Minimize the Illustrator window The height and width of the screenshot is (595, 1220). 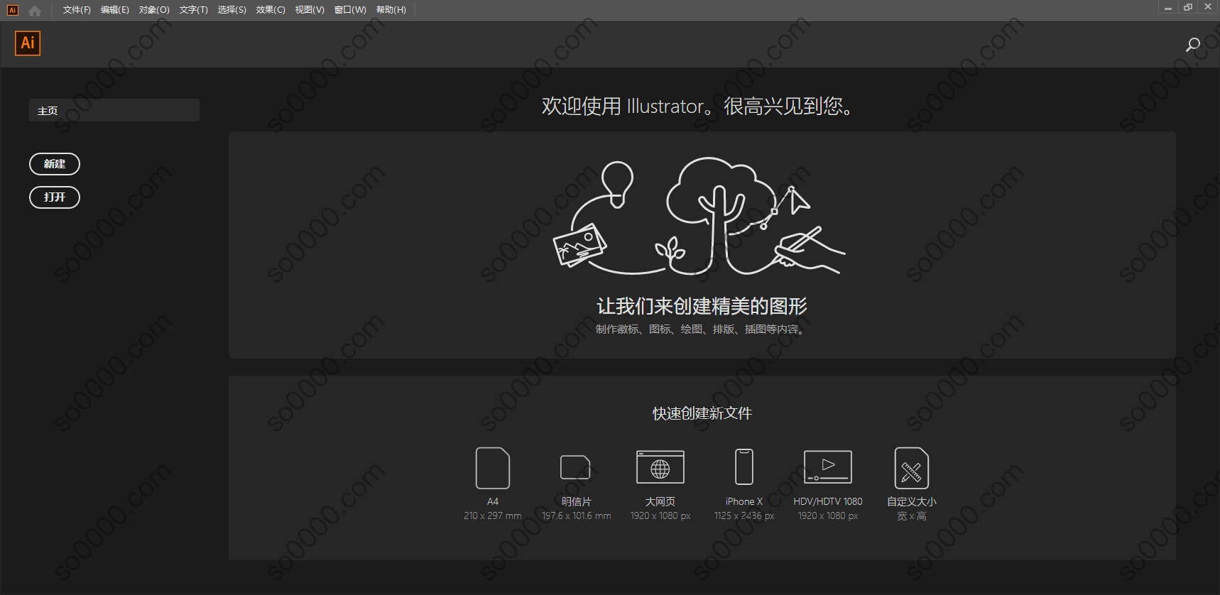[1167, 7]
